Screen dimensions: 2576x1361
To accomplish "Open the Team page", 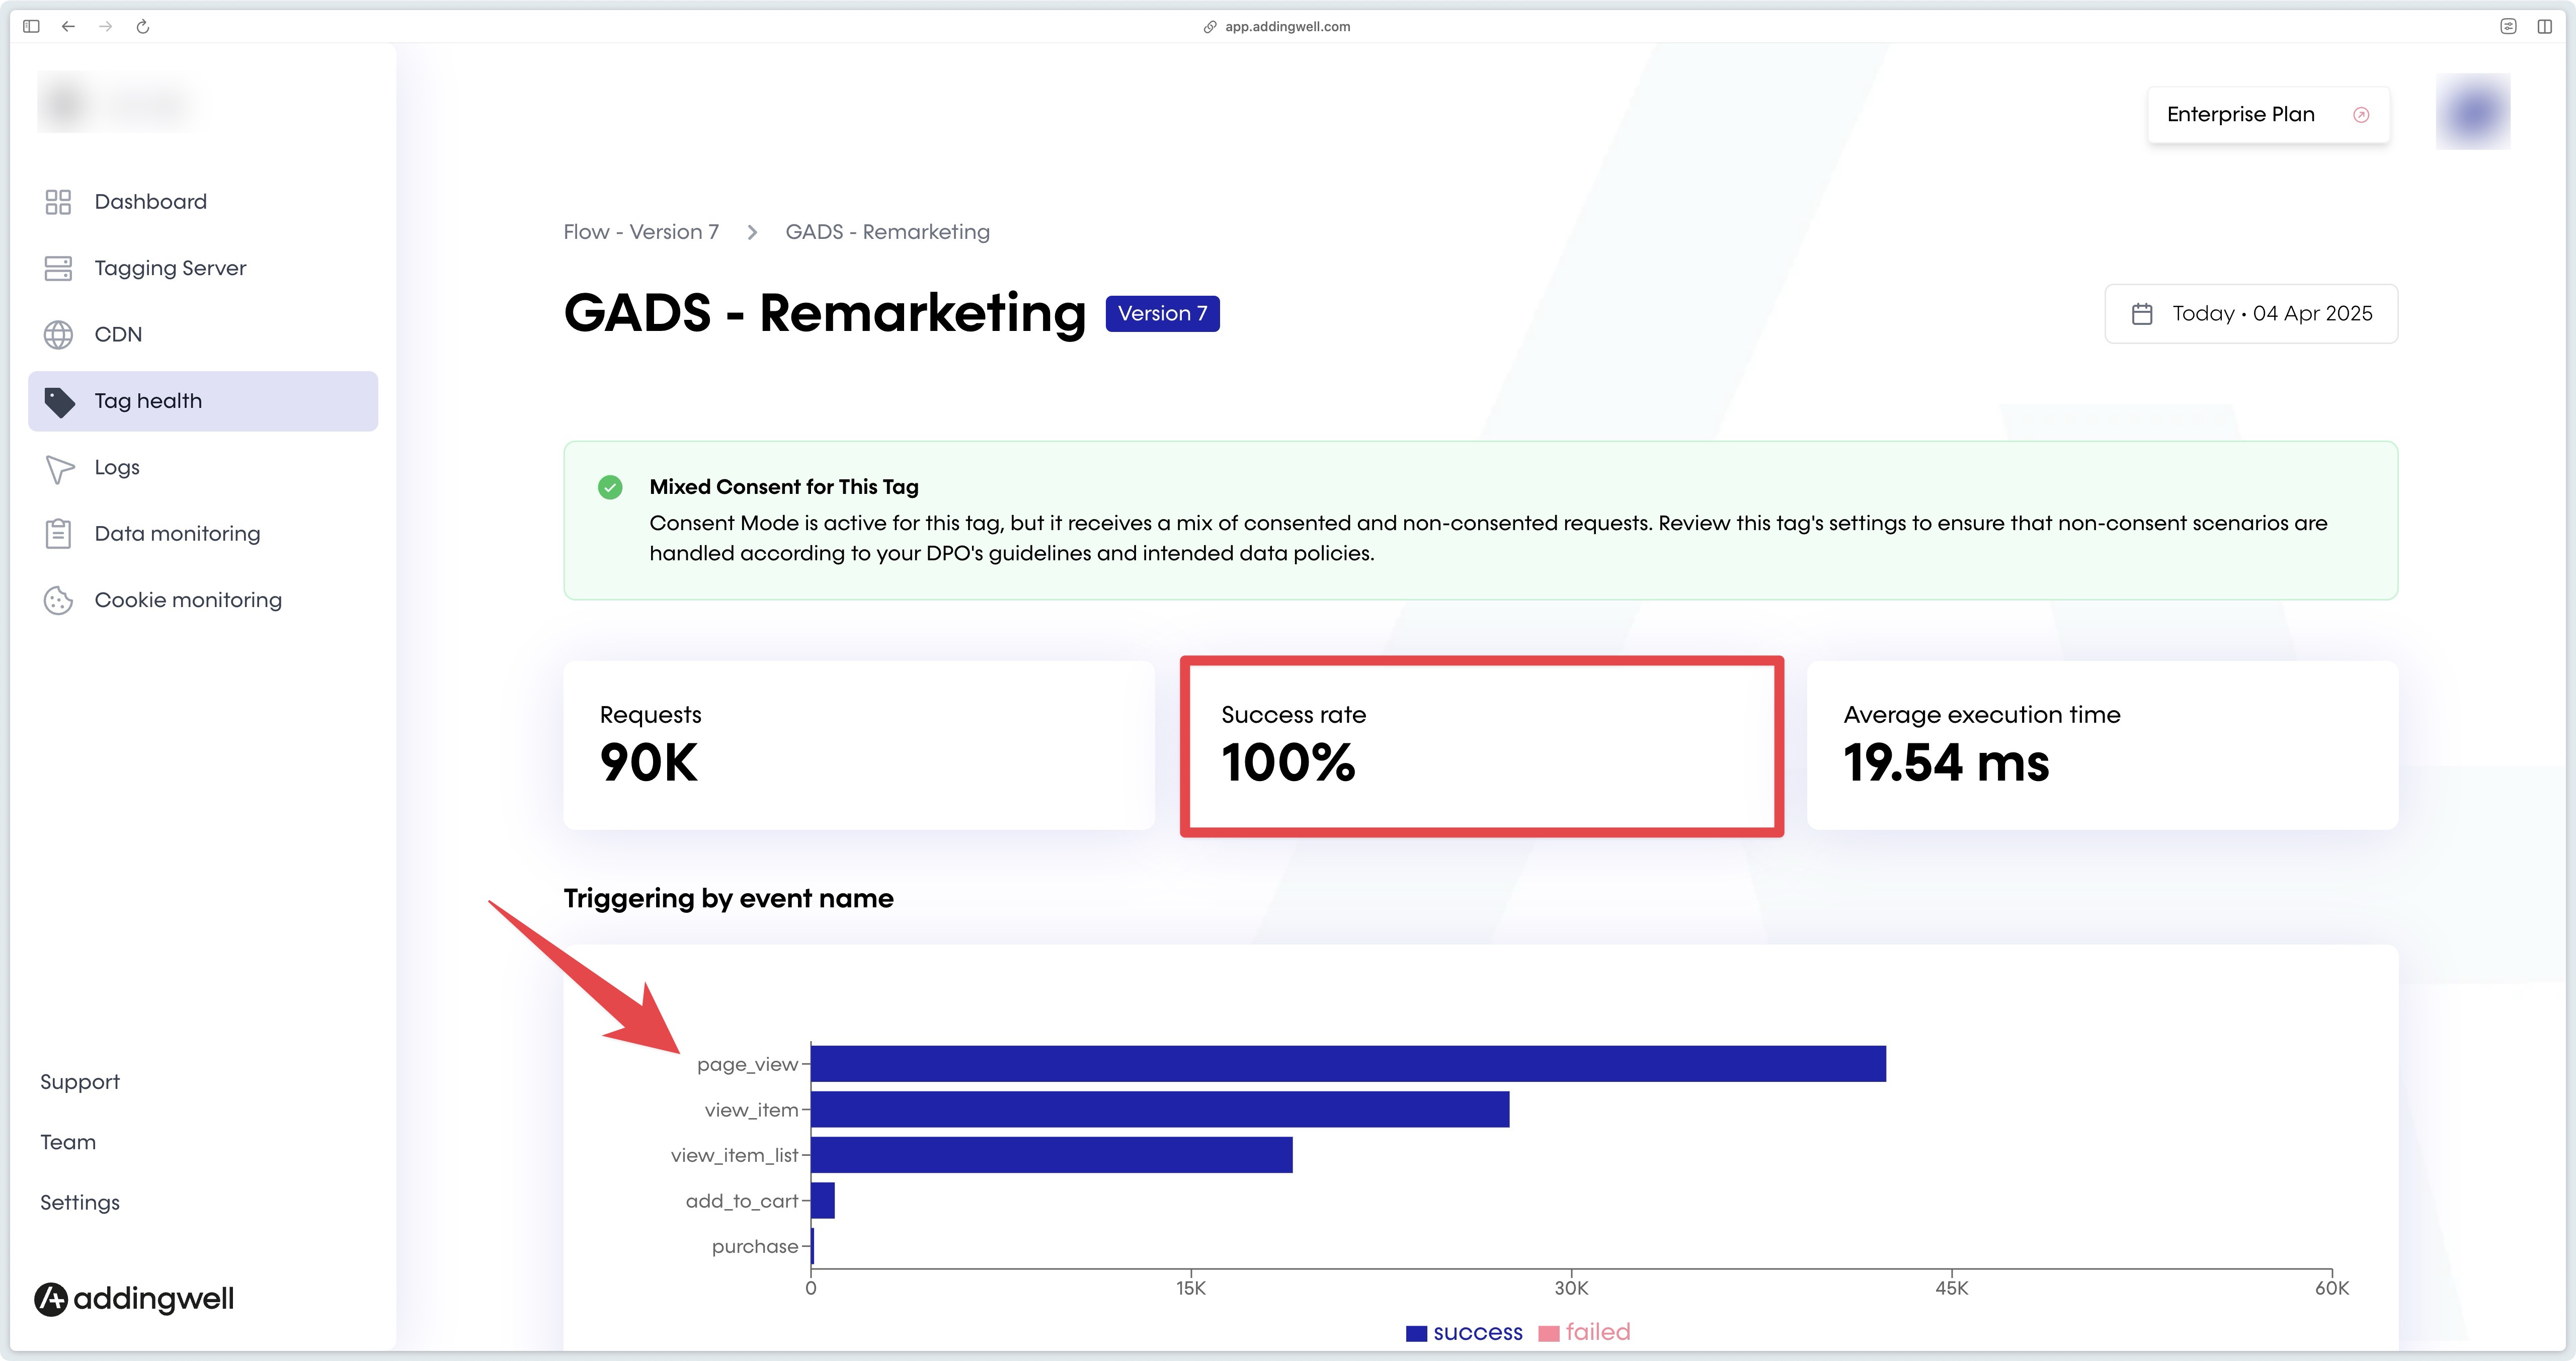I will click(68, 1142).
